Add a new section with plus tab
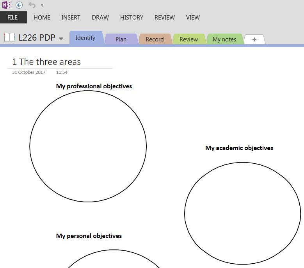Screen dimensions: 304x268 (x=254, y=39)
